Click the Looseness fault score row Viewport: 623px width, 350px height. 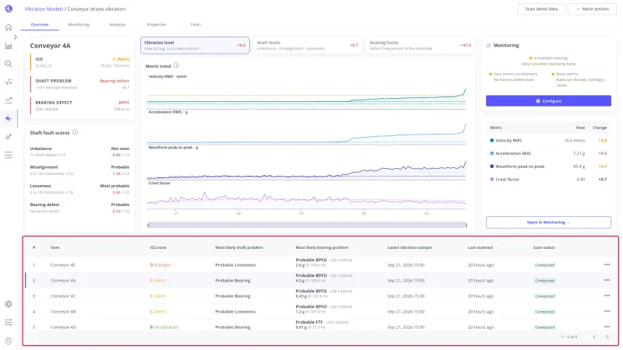pyautogui.click(x=79, y=189)
